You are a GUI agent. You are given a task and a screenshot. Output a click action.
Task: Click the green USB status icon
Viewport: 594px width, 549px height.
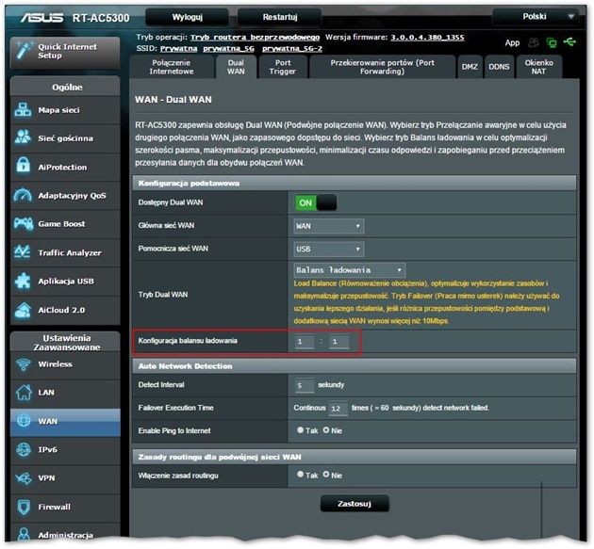coord(569,41)
